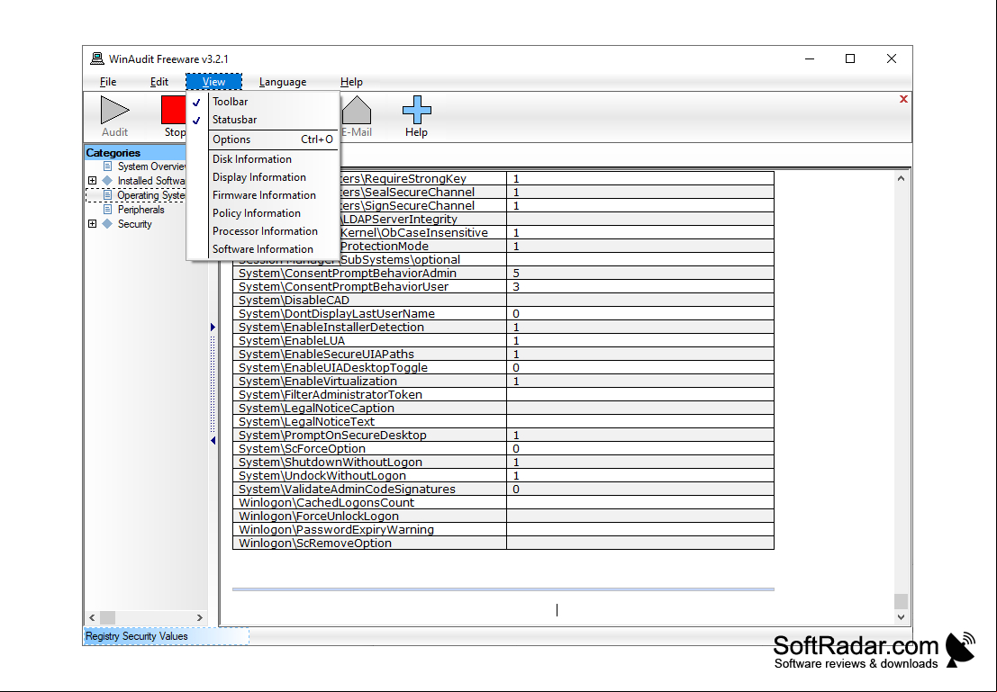Click the System\UndockWithoutLogon cell
The height and width of the screenshot is (692, 997).
click(x=369, y=476)
